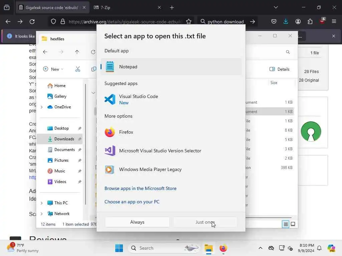Open Home in Explorer sidebar

coord(60,86)
